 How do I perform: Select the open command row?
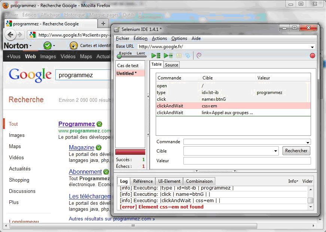233,86
